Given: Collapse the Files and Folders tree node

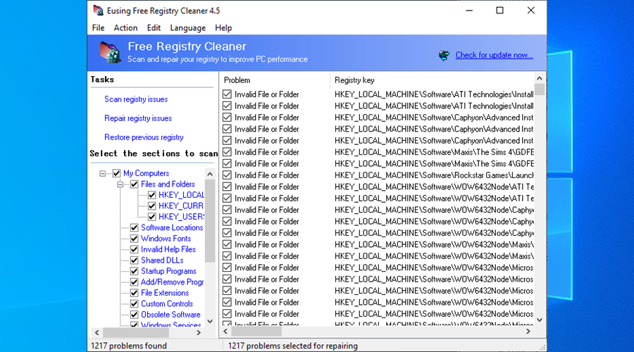Looking at the screenshot, I should (x=121, y=184).
